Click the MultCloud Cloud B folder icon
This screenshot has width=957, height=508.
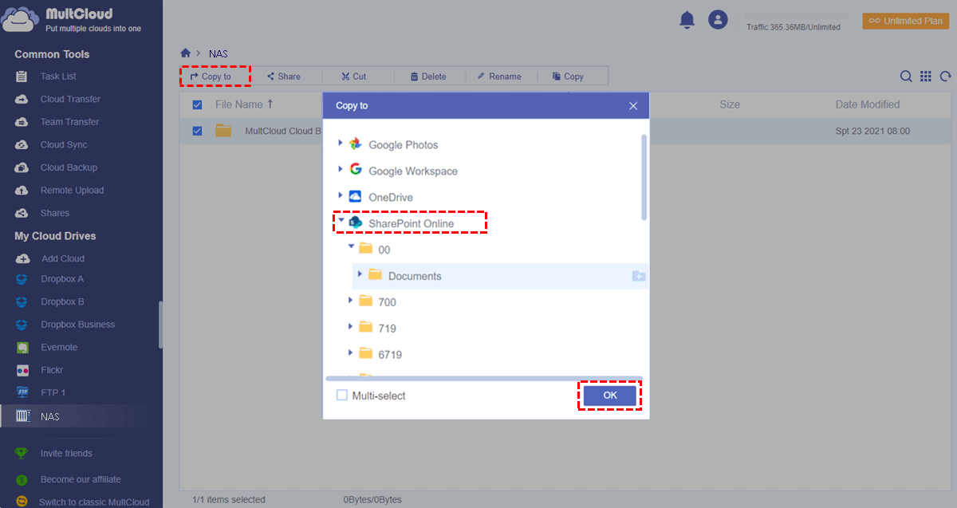[223, 131]
